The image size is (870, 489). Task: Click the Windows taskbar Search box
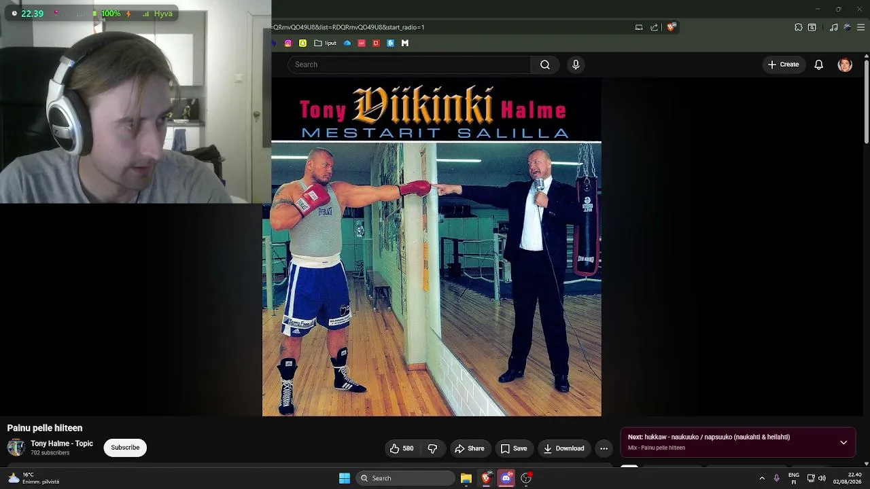(x=405, y=478)
